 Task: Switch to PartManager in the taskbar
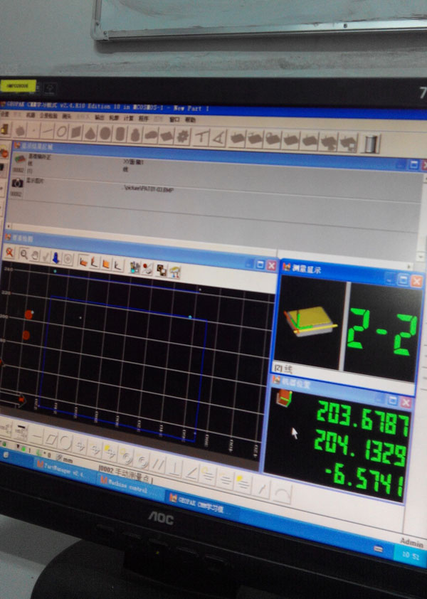coord(62,468)
